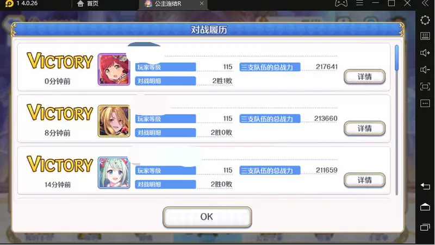
Task: Close the 公主连结R tab
Action: click(202, 3)
